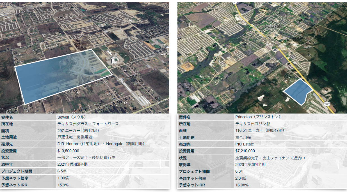
Task: Select the $10,500,000 investment cost value
Action: coord(68,151)
